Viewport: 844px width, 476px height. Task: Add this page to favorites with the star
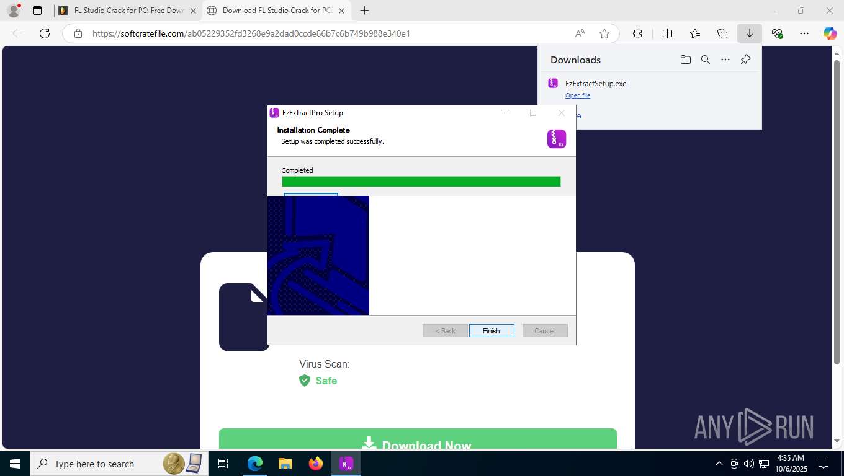[604, 33]
